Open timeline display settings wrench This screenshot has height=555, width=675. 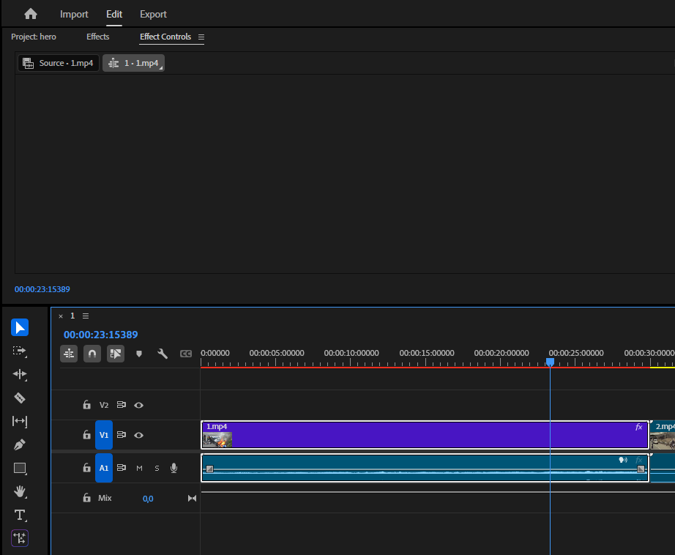163,354
